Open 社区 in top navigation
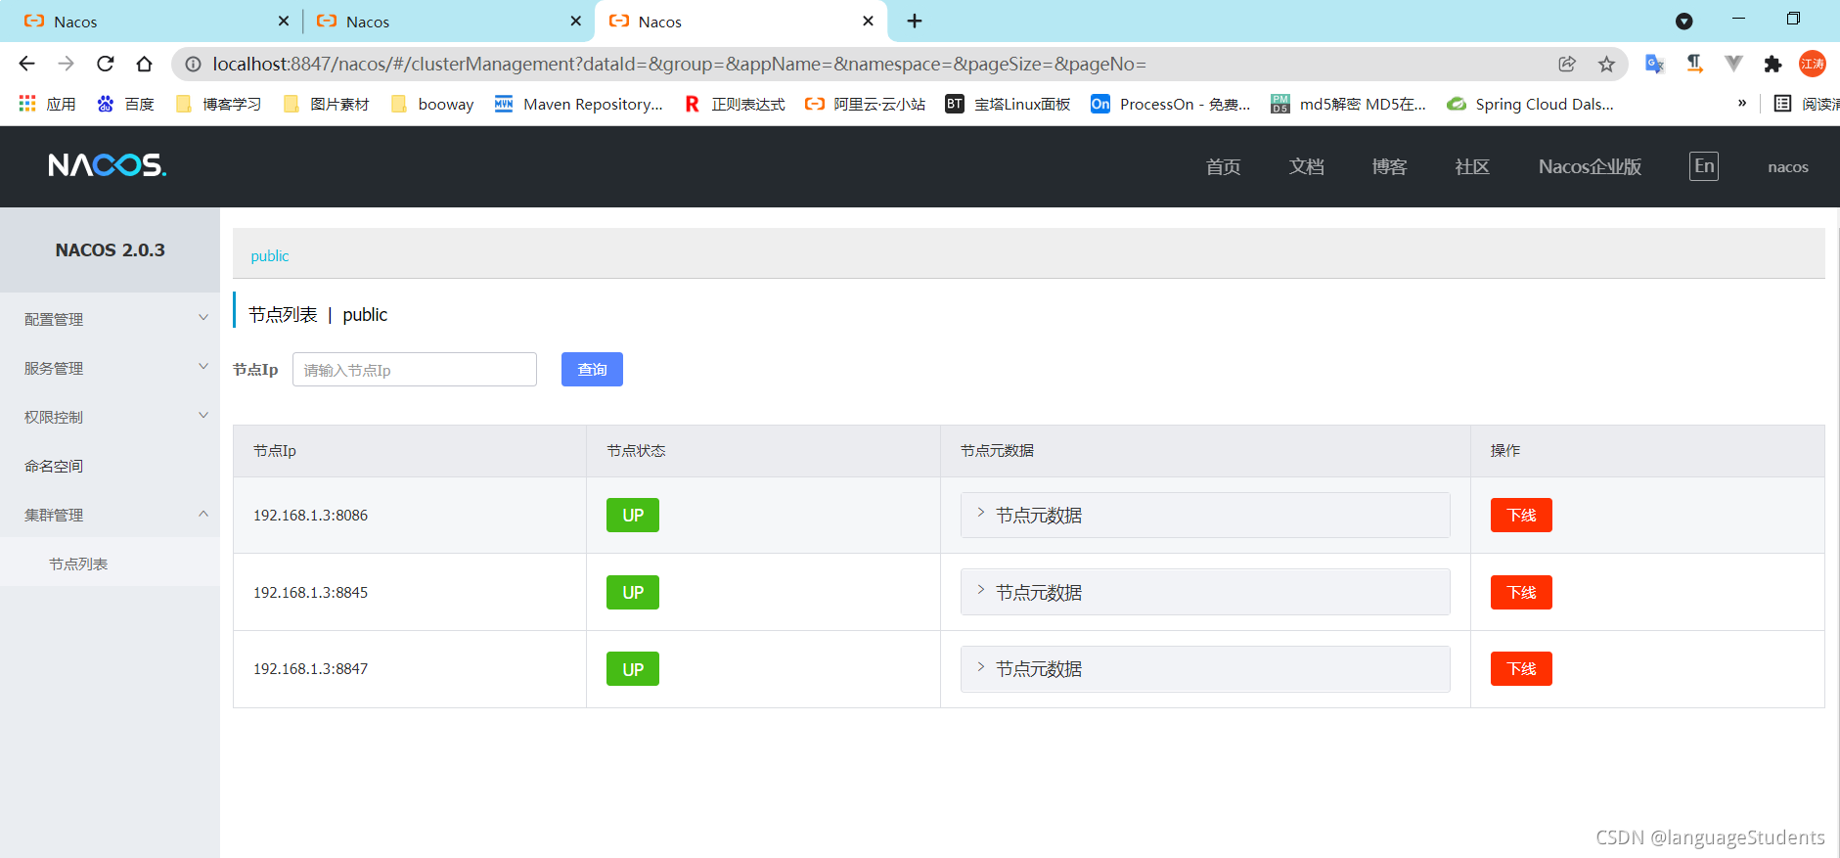Viewport: 1840px width, 858px height. [1472, 166]
